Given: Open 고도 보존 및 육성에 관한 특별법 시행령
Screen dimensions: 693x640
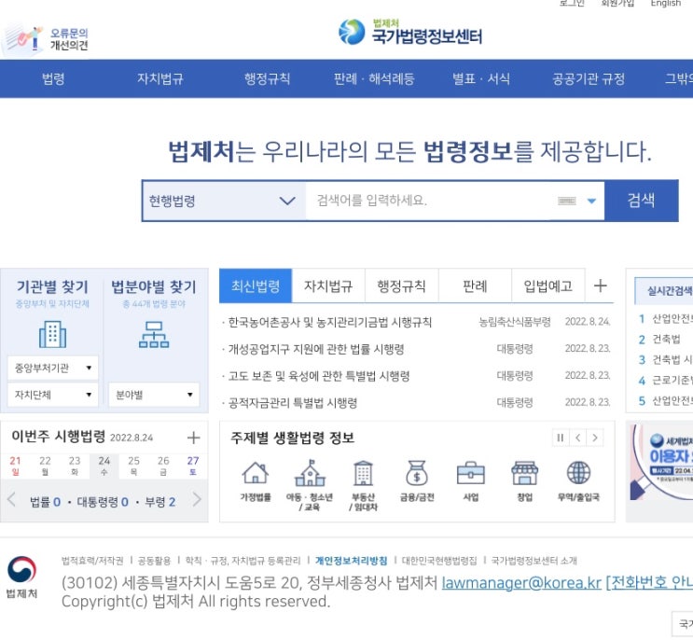Looking at the screenshot, I should (x=319, y=376).
